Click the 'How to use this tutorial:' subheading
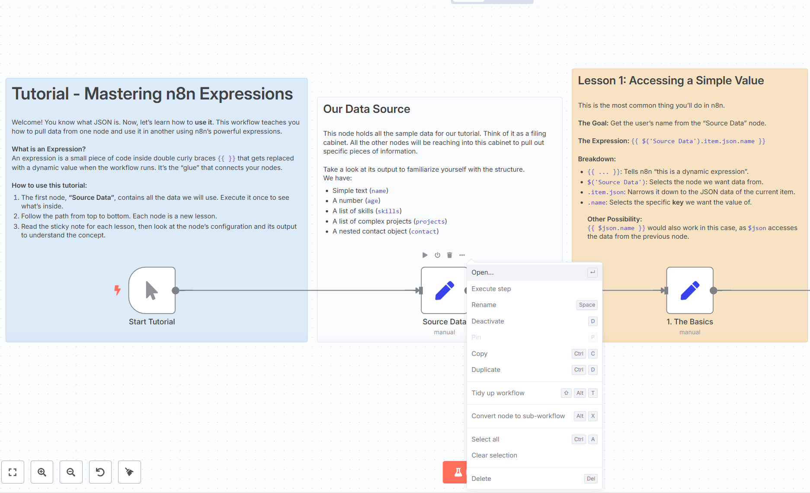 click(x=49, y=186)
